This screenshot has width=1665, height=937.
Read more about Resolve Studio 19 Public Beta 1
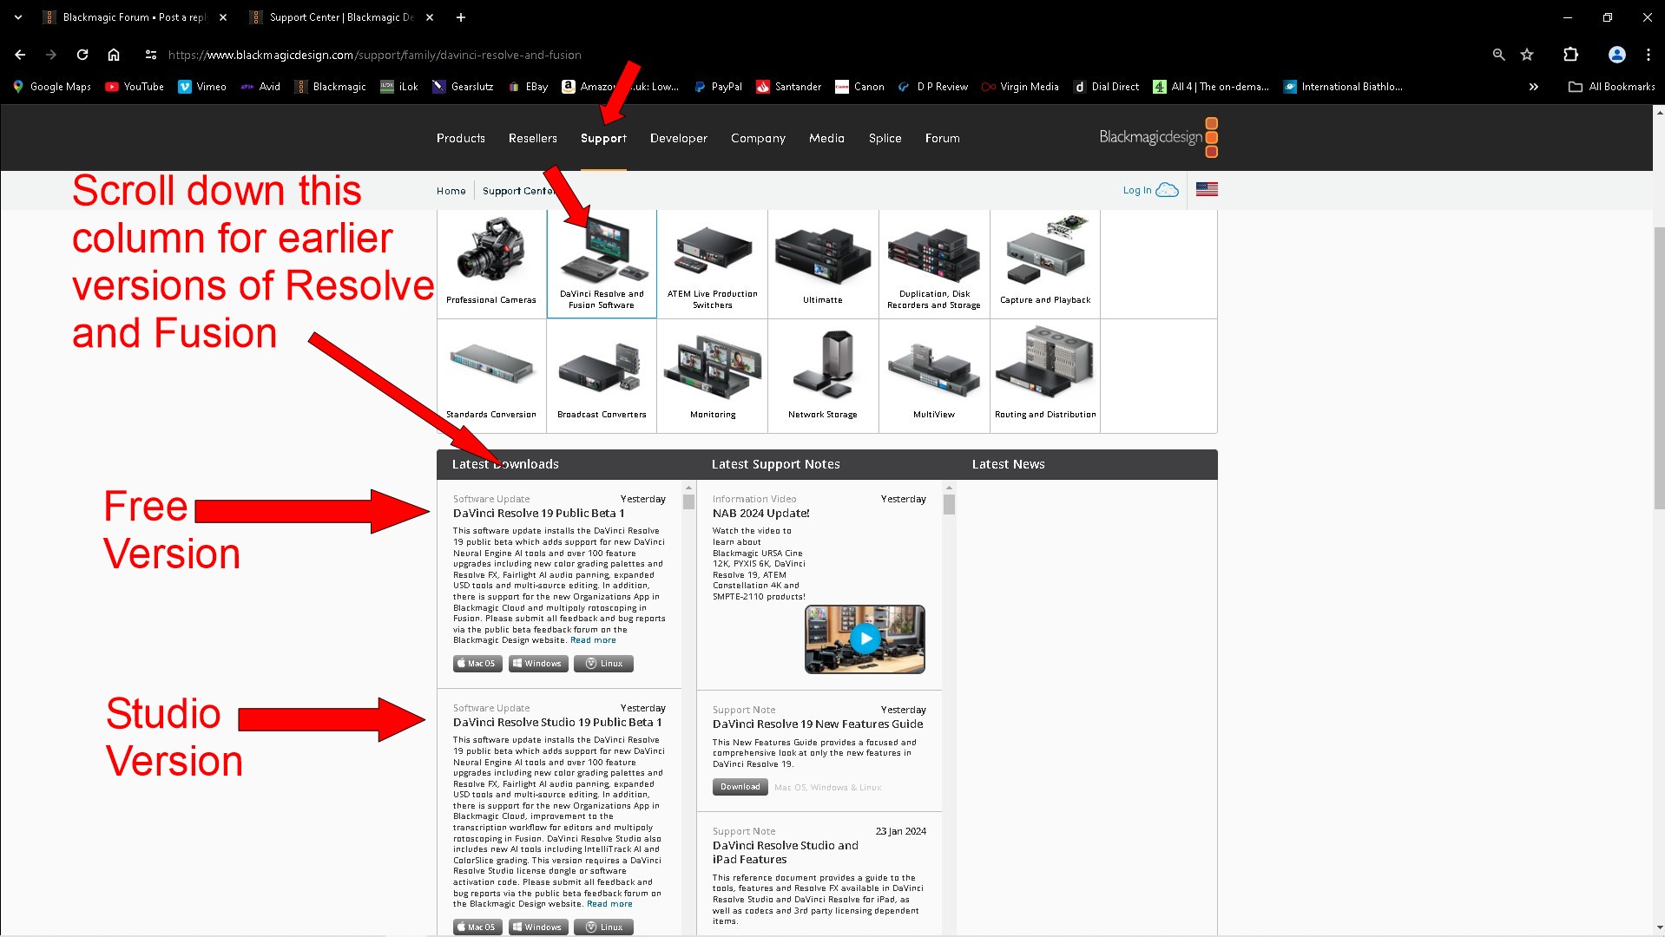(609, 904)
